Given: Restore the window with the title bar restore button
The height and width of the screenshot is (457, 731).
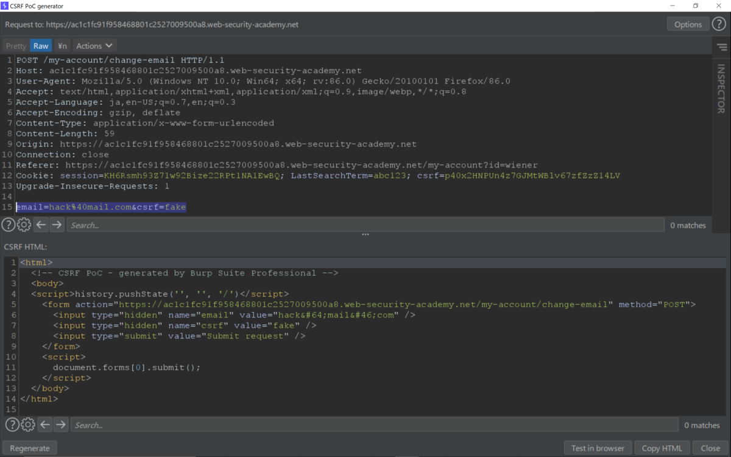Looking at the screenshot, I should pos(696,5).
